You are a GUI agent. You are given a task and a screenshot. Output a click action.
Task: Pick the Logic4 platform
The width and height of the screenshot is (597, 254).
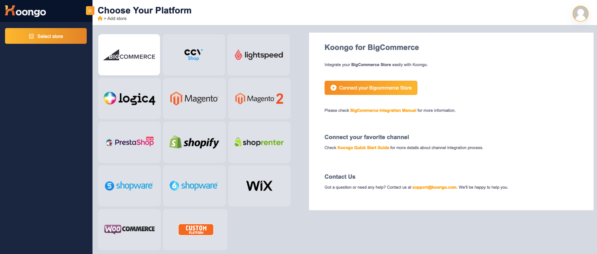(129, 98)
